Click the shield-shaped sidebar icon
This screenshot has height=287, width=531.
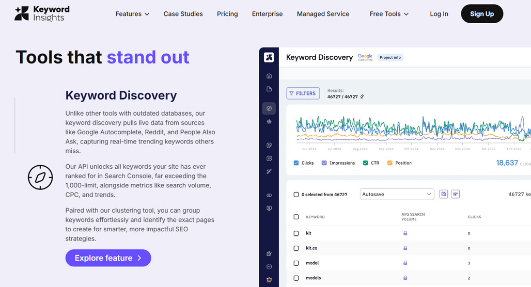[x=269, y=145]
